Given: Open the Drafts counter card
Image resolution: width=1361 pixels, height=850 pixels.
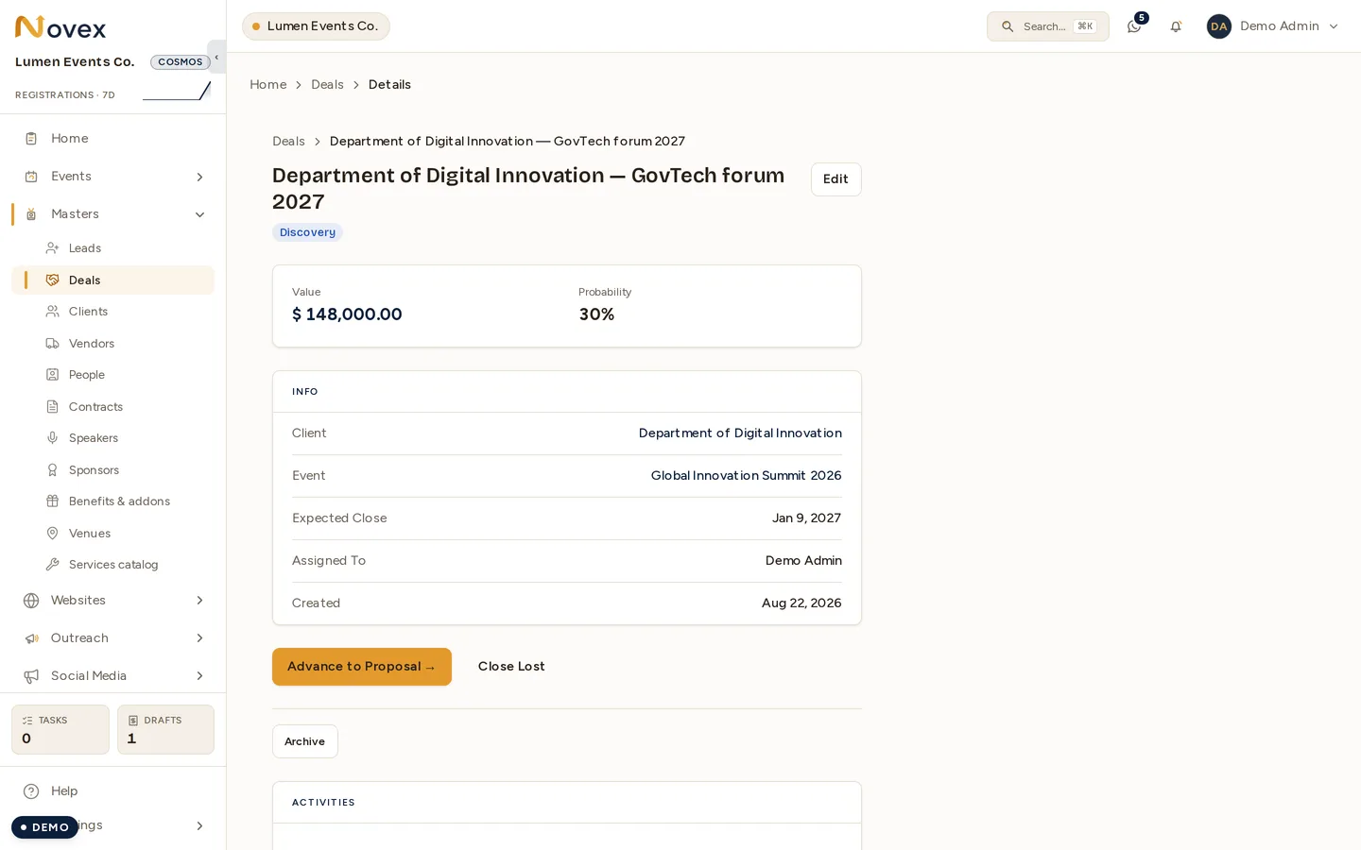Looking at the screenshot, I should point(165,730).
